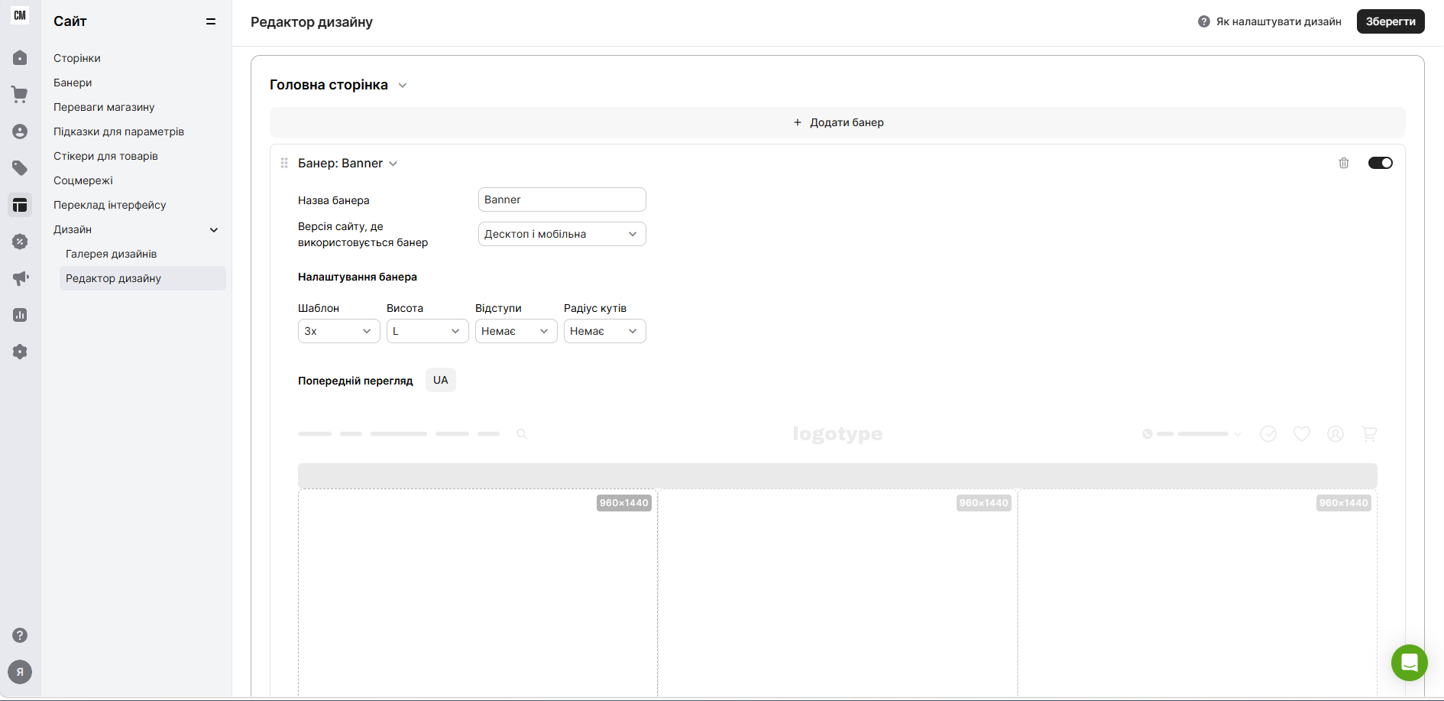Viewport: 1444px width, 701px height.
Task: Click the CM logo icon
Action: [20, 15]
